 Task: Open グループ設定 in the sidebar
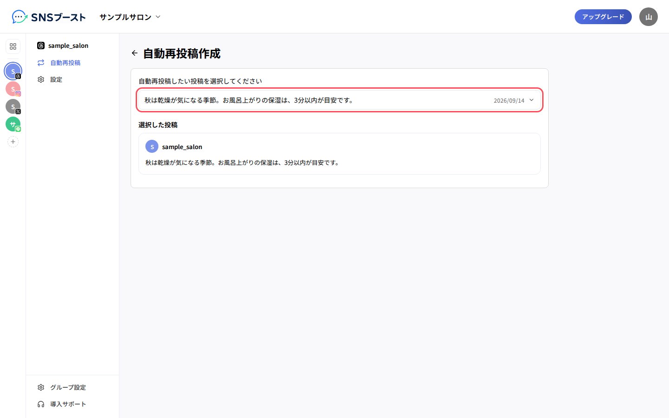coord(72,387)
